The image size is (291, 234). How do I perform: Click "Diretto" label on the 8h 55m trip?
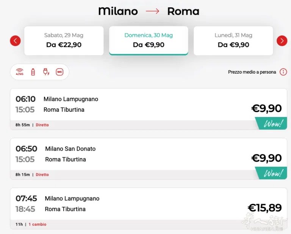(x=42, y=125)
